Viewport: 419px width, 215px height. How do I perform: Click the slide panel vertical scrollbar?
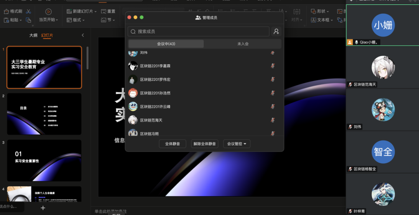[87, 58]
